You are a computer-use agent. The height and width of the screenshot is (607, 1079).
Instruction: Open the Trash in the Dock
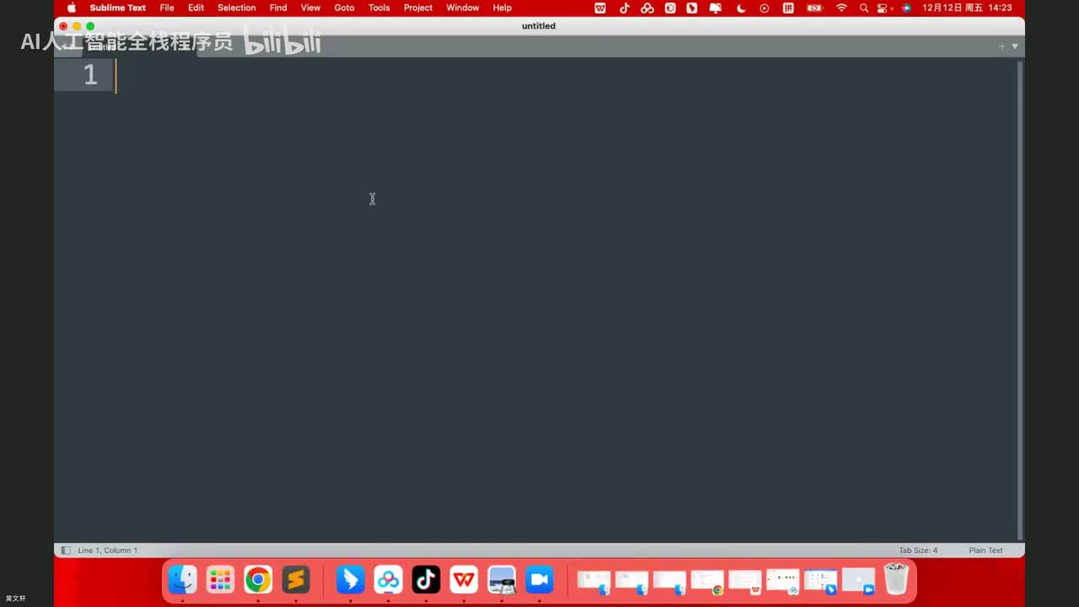coord(895,580)
